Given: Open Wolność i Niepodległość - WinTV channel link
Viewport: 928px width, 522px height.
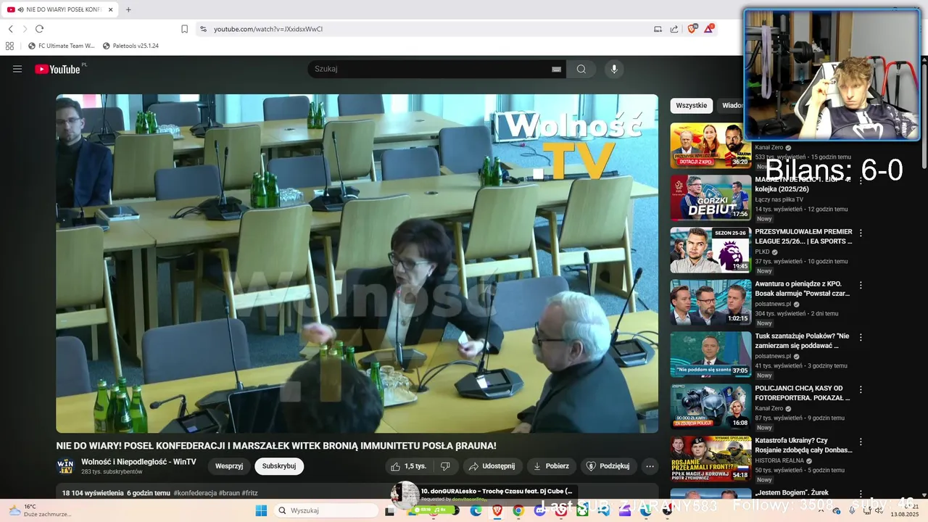Looking at the screenshot, I should click(138, 462).
